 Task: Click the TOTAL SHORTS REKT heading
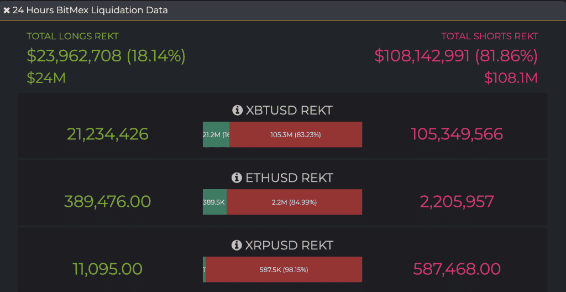point(489,36)
